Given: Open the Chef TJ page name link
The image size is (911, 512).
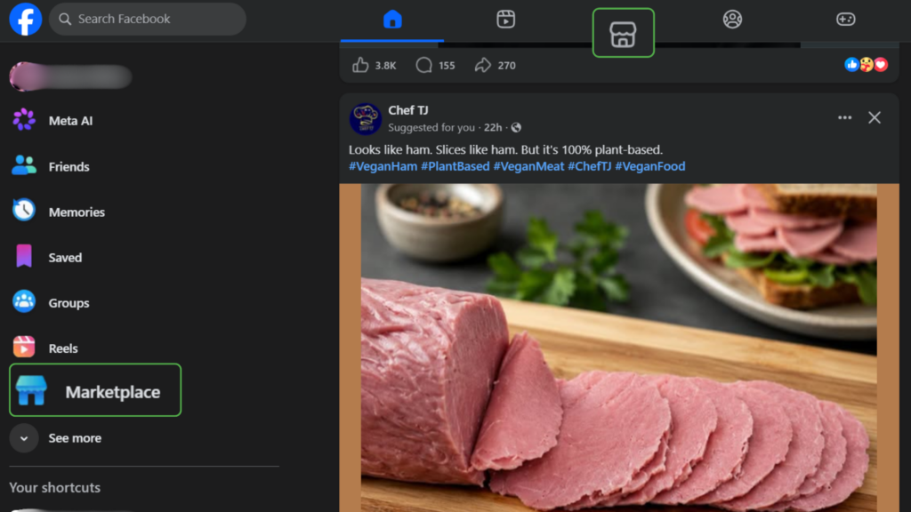Looking at the screenshot, I should pos(407,110).
